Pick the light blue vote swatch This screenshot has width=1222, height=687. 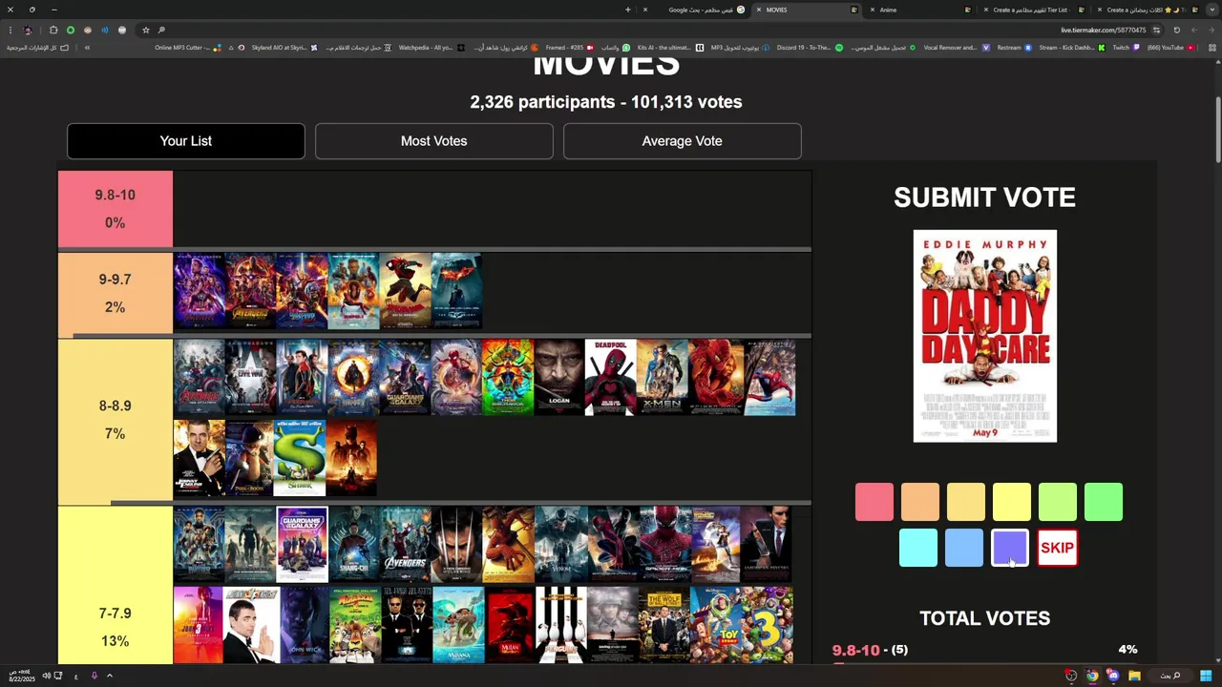[964, 548]
